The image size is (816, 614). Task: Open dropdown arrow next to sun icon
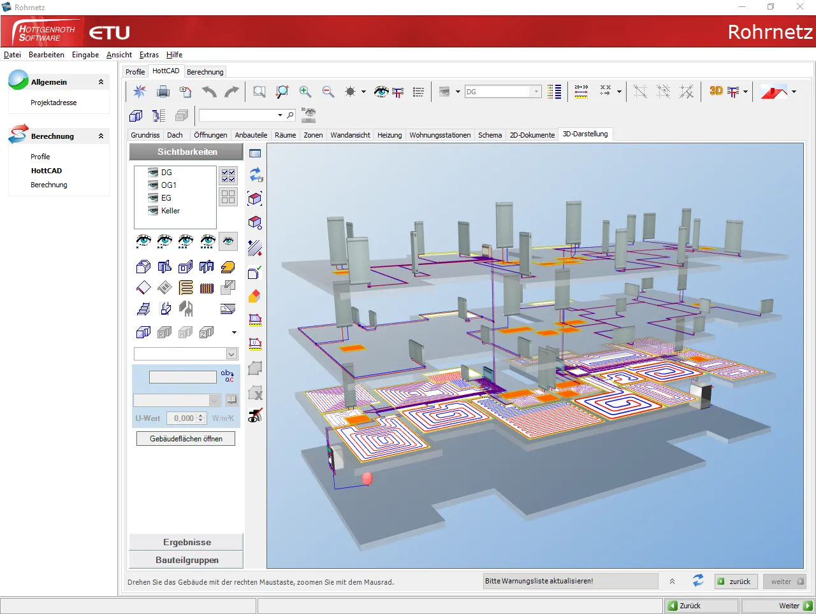point(363,92)
